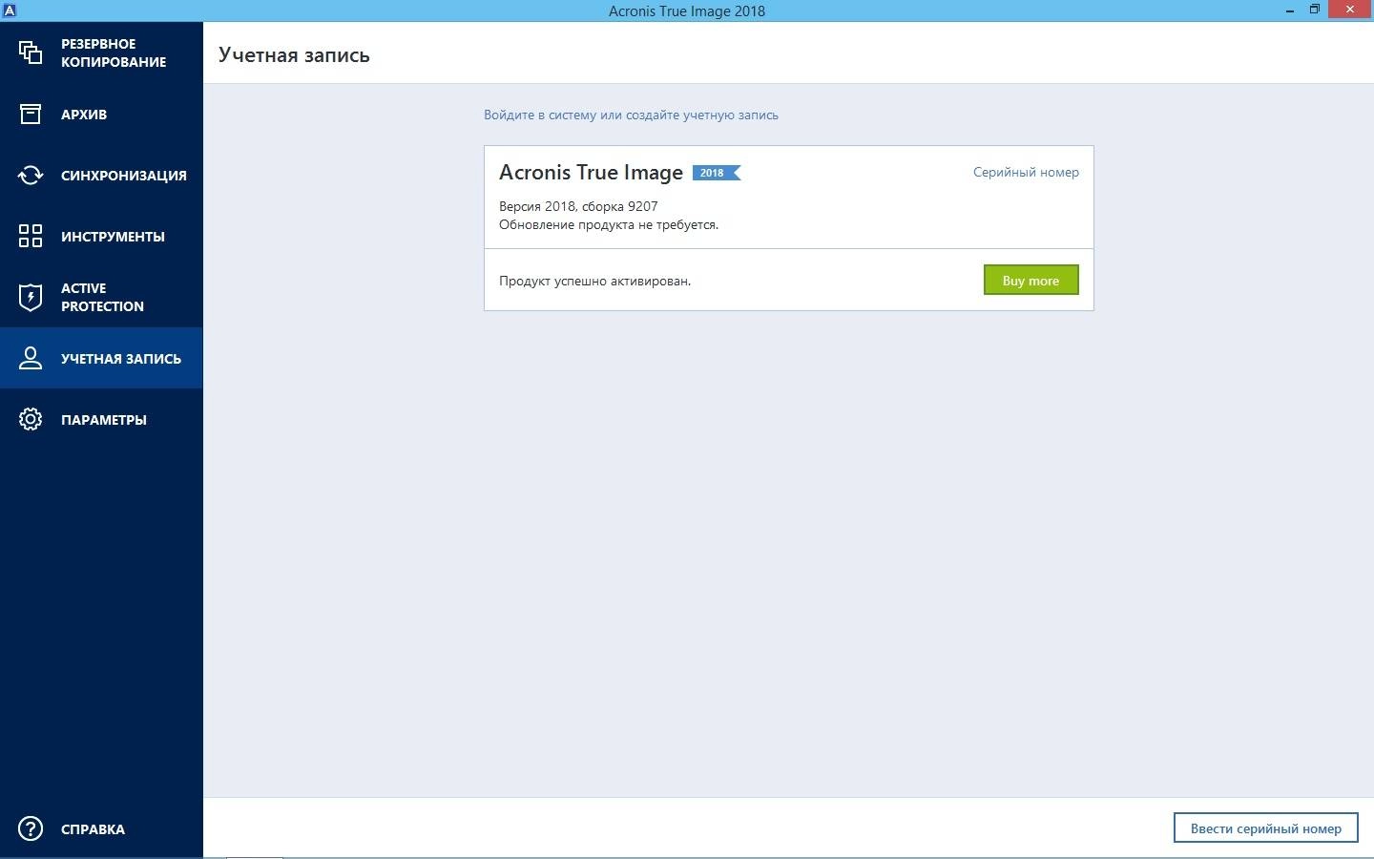The image size is (1374, 859).
Task: Minimize the Acronis True Image window
Action: tap(1291, 10)
